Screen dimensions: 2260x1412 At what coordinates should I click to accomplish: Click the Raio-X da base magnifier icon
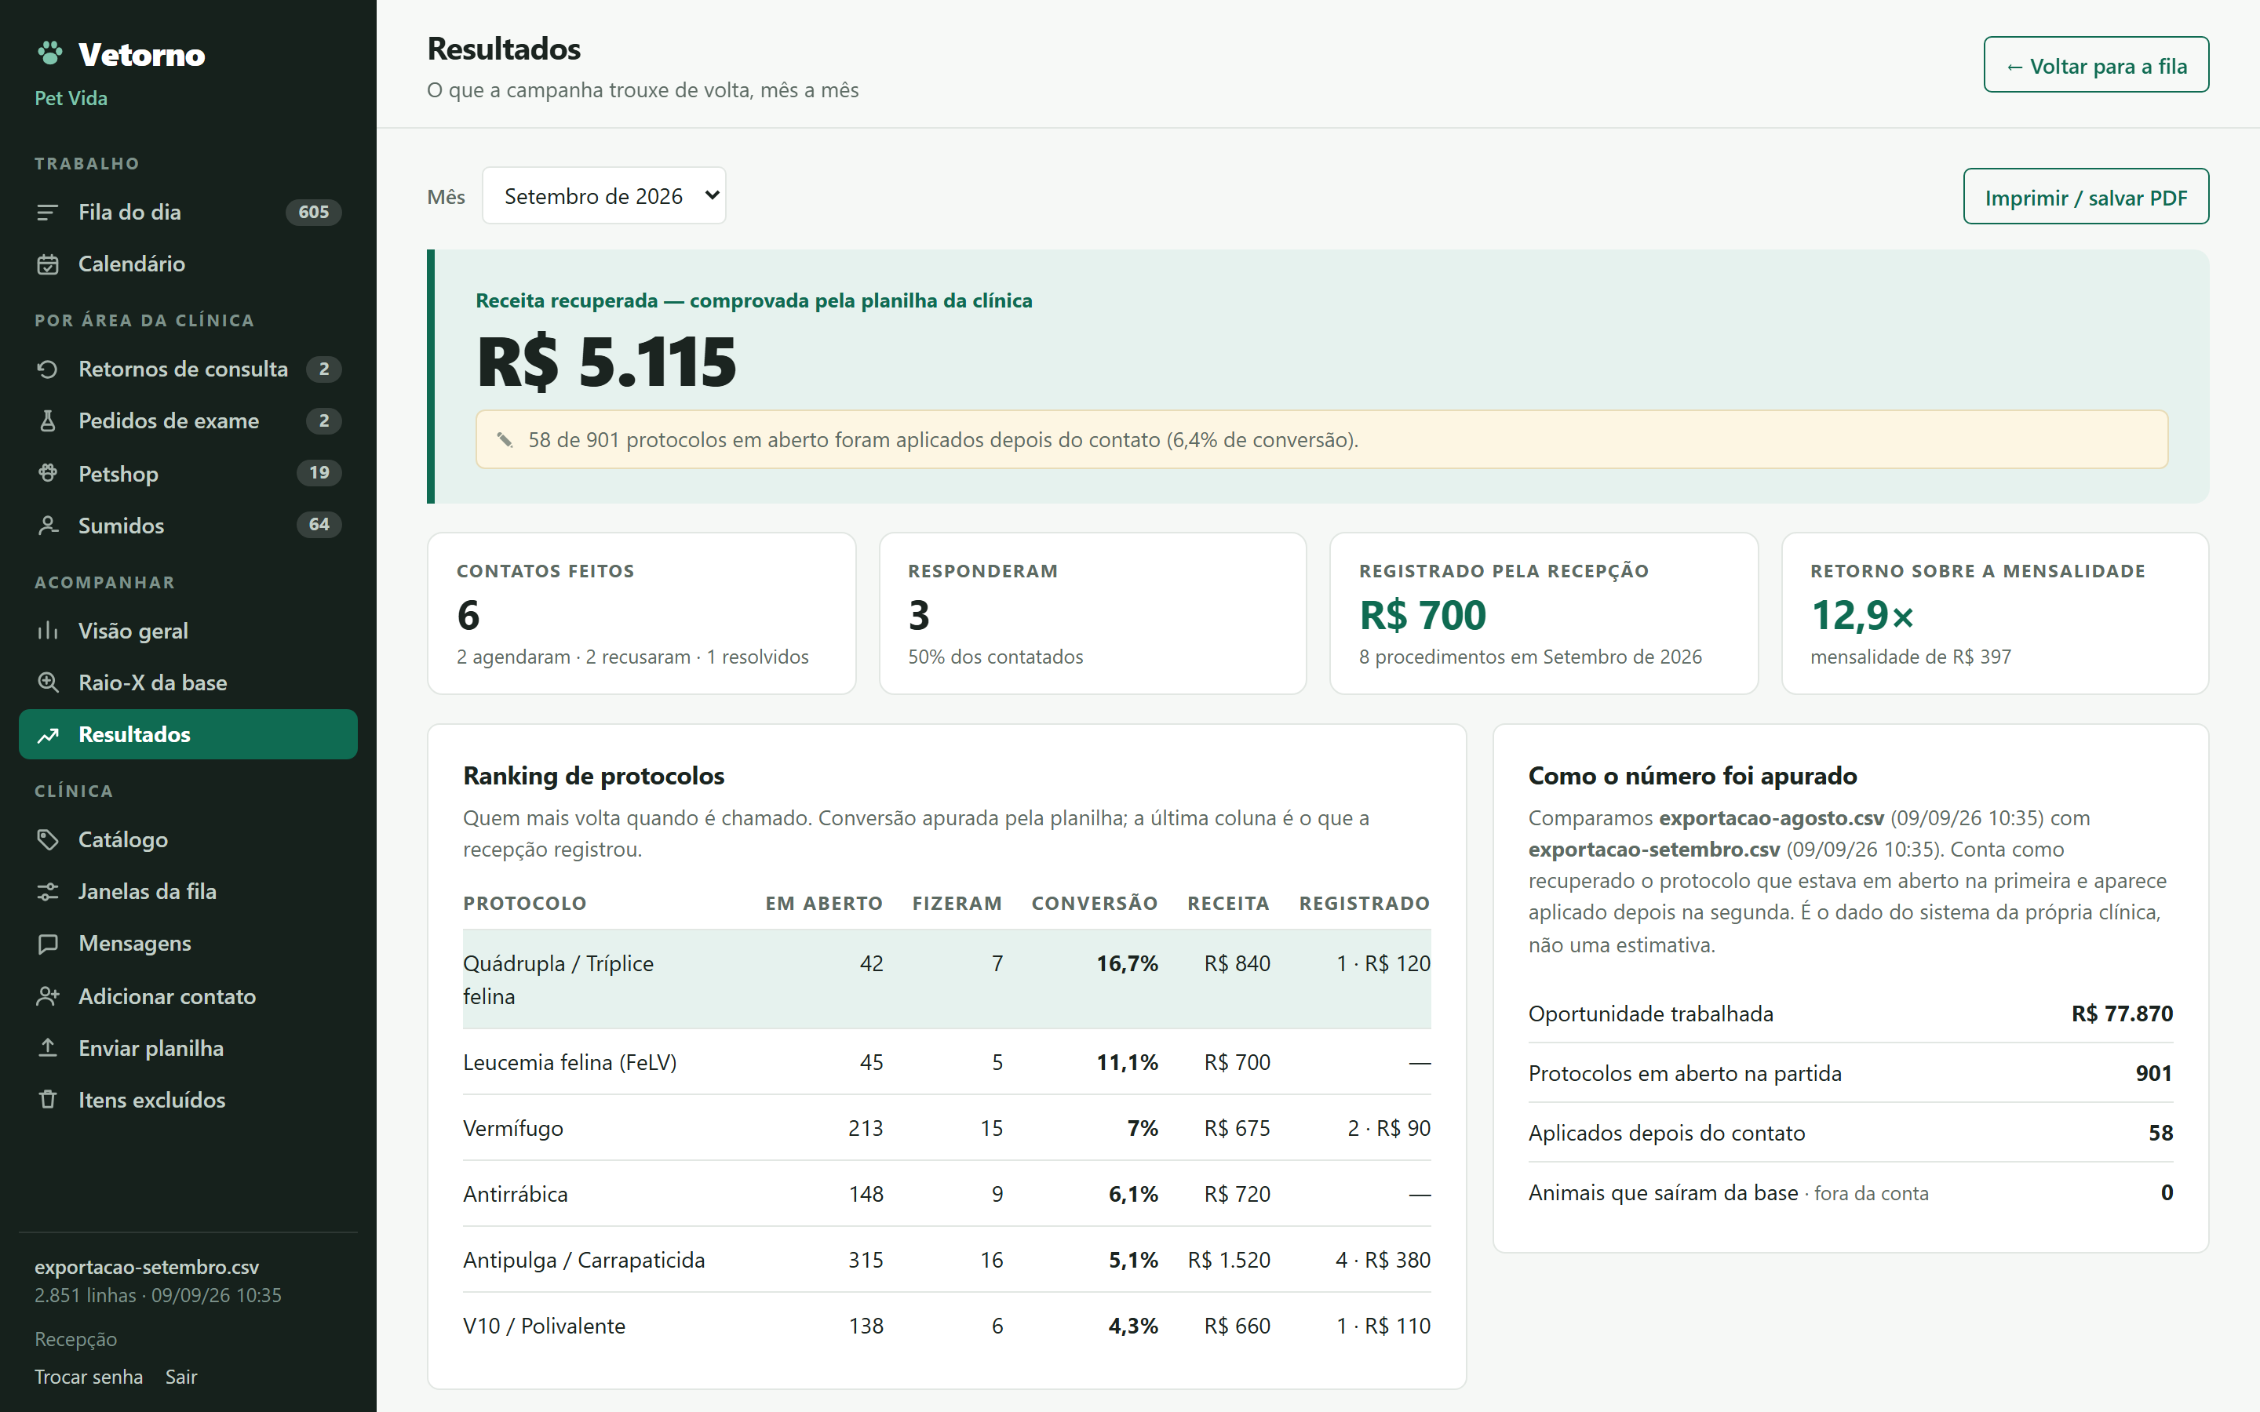coord(48,682)
